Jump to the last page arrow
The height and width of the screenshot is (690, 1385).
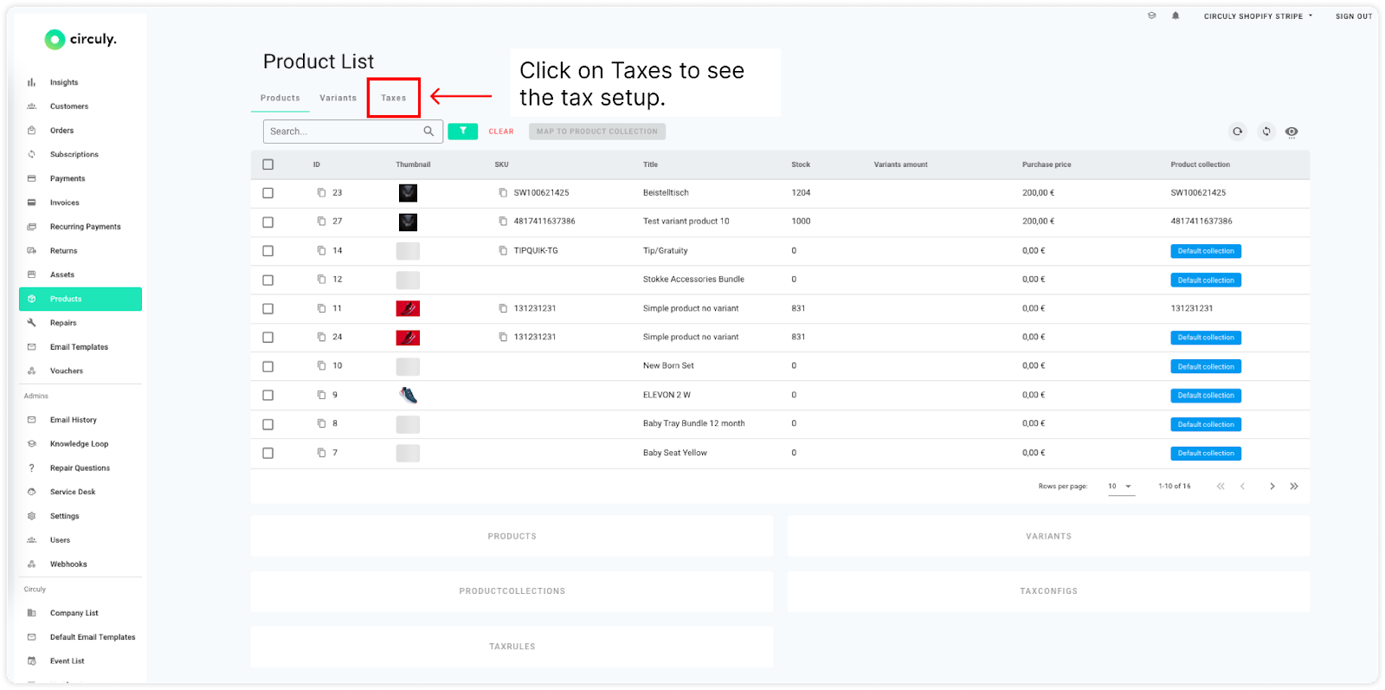click(1294, 487)
